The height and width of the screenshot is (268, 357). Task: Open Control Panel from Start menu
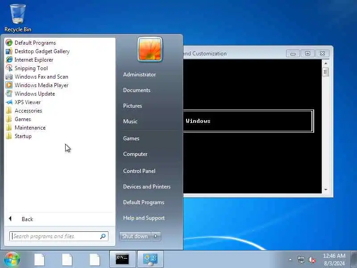(139, 171)
